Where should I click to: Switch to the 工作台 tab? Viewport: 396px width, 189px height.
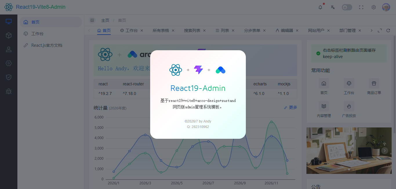click(130, 30)
